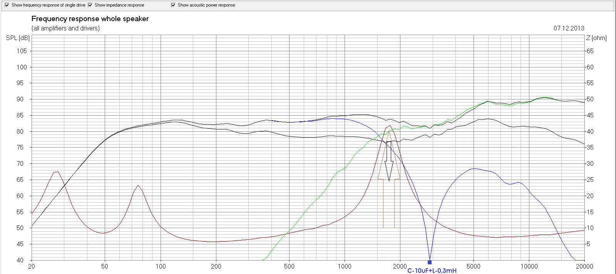The image size is (616, 274).
Task: Click the 50 Hz frequency axis label
Action: (105, 266)
